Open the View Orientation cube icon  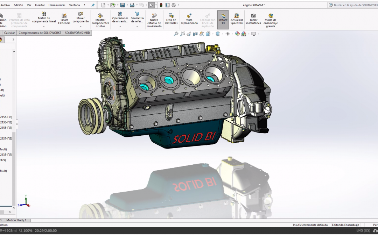(208, 34)
